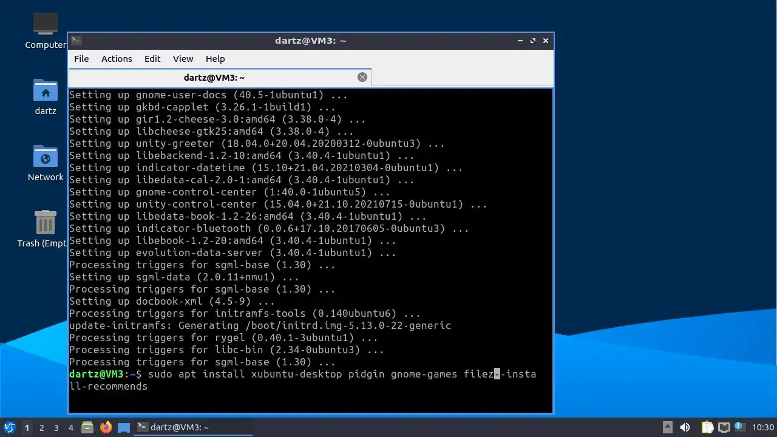Open the Computer desktop icon
The height and width of the screenshot is (437, 777).
tap(45, 30)
